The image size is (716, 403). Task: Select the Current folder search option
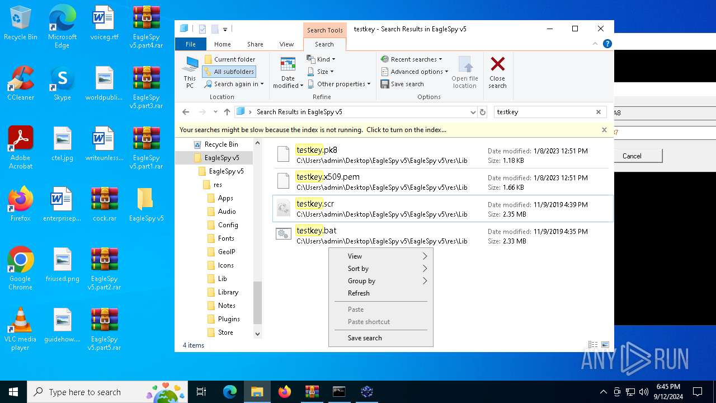(x=230, y=59)
